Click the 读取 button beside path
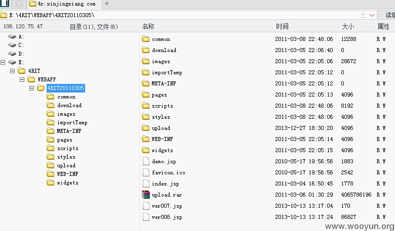 coord(387,15)
